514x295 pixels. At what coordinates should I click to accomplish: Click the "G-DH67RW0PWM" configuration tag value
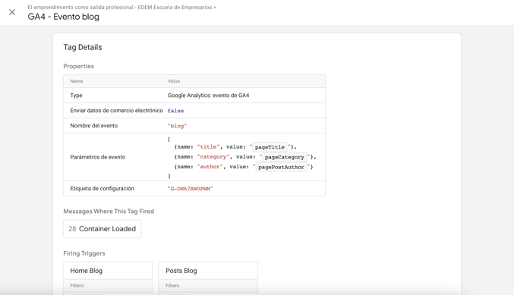click(190, 189)
